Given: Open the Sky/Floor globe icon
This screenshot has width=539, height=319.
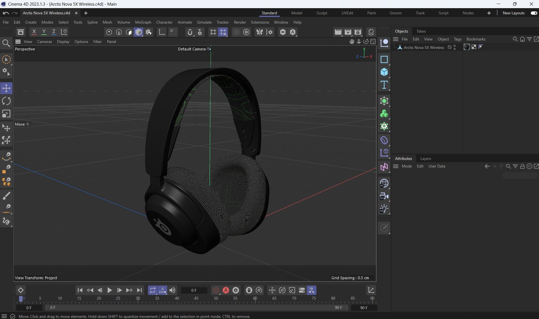Looking at the screenshot, I should [384, 183].
